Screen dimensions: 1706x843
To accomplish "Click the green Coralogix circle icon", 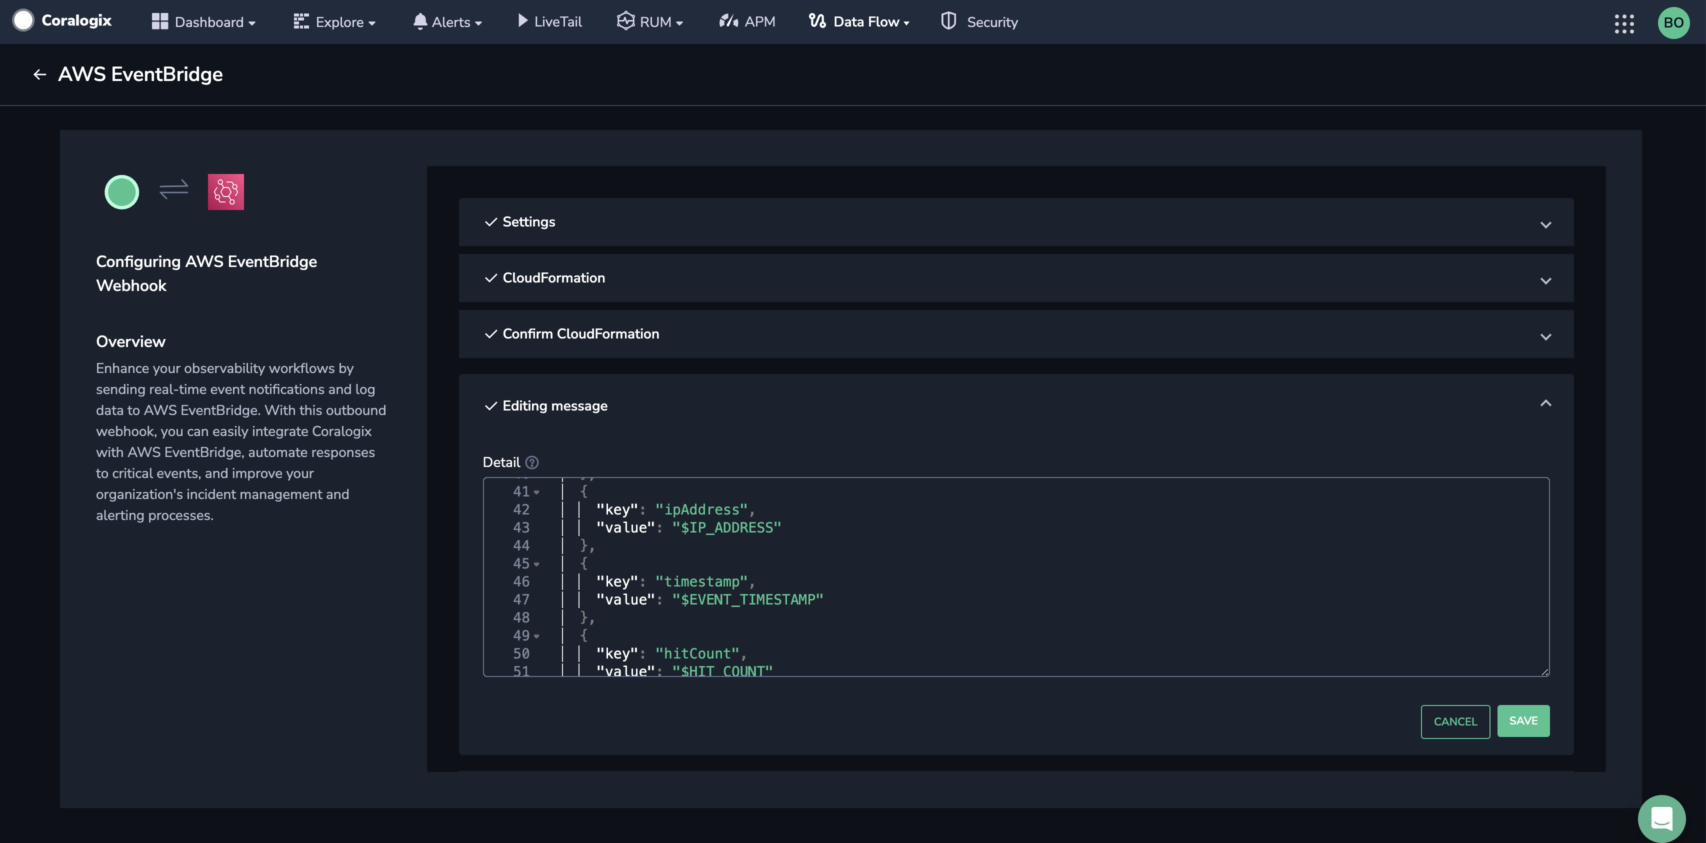I will click(x=122, y=192).
